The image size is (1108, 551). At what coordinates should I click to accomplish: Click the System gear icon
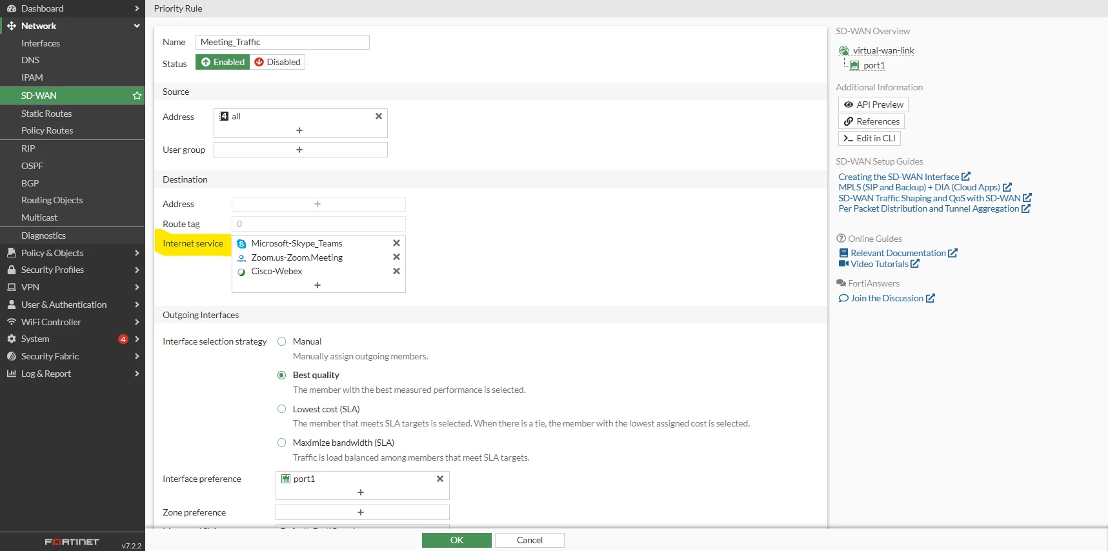tap(12, 339)
